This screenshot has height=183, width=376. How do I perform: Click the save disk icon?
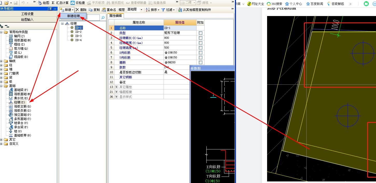[15, 3]
